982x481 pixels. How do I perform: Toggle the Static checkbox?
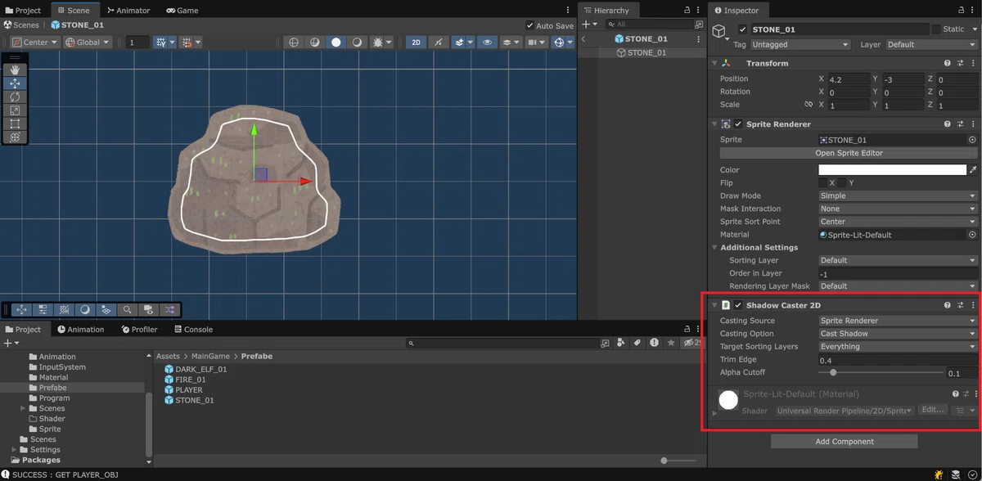point(936,29)
